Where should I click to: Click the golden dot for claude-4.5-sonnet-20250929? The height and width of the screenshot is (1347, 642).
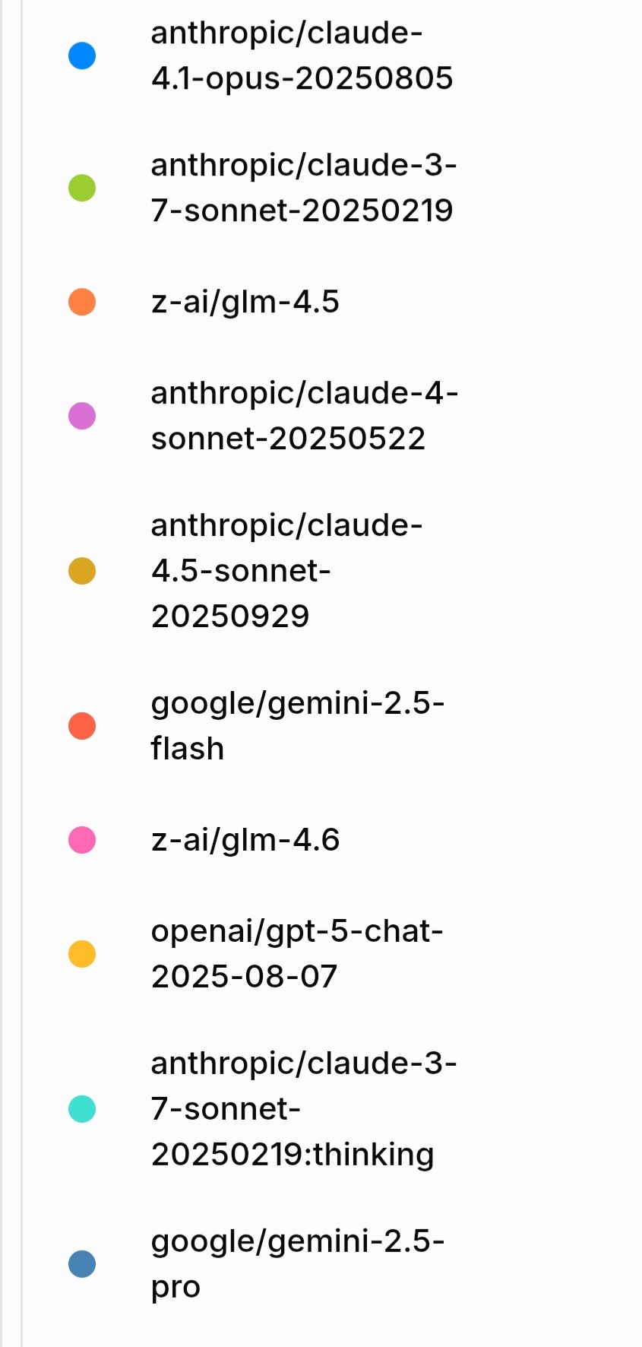point(82,571)
